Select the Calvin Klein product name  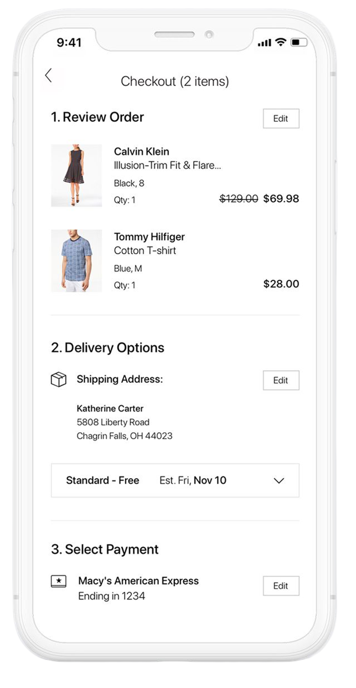click(142, 152)
